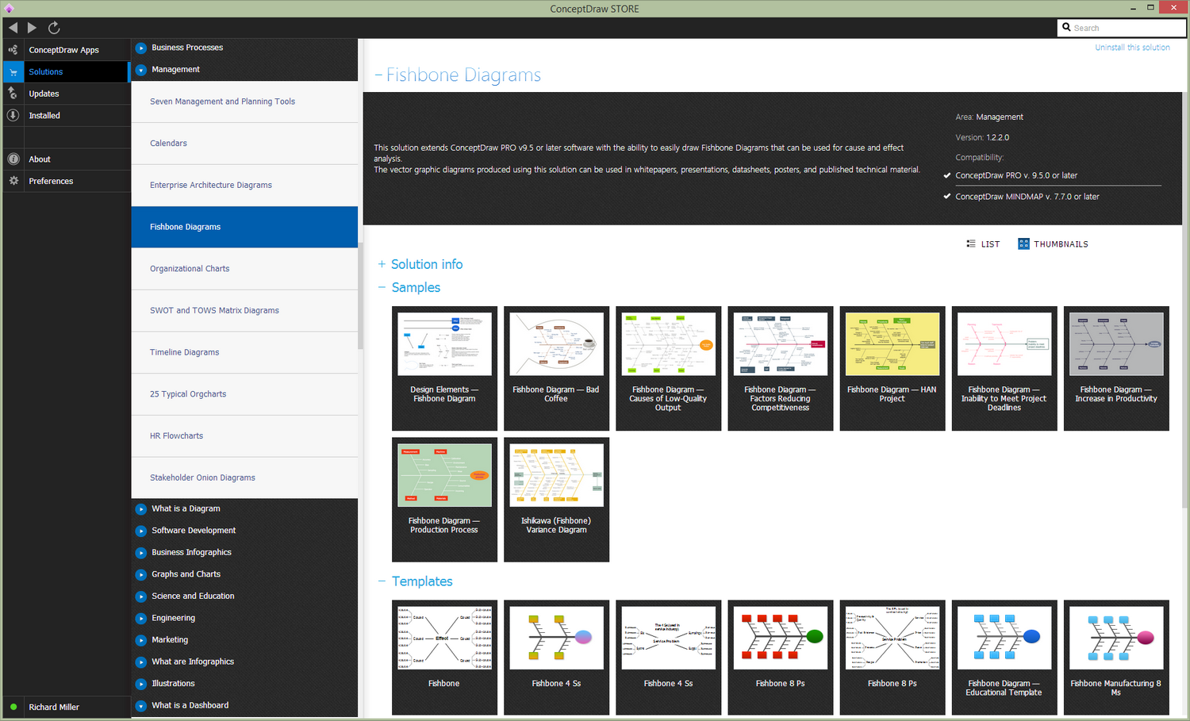Select Fishbone Diagrams in solution list
This screenshot has width=1190, height=721.
[x=244, y=227]
